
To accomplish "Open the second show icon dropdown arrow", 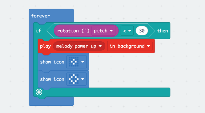I will (82, 79).
